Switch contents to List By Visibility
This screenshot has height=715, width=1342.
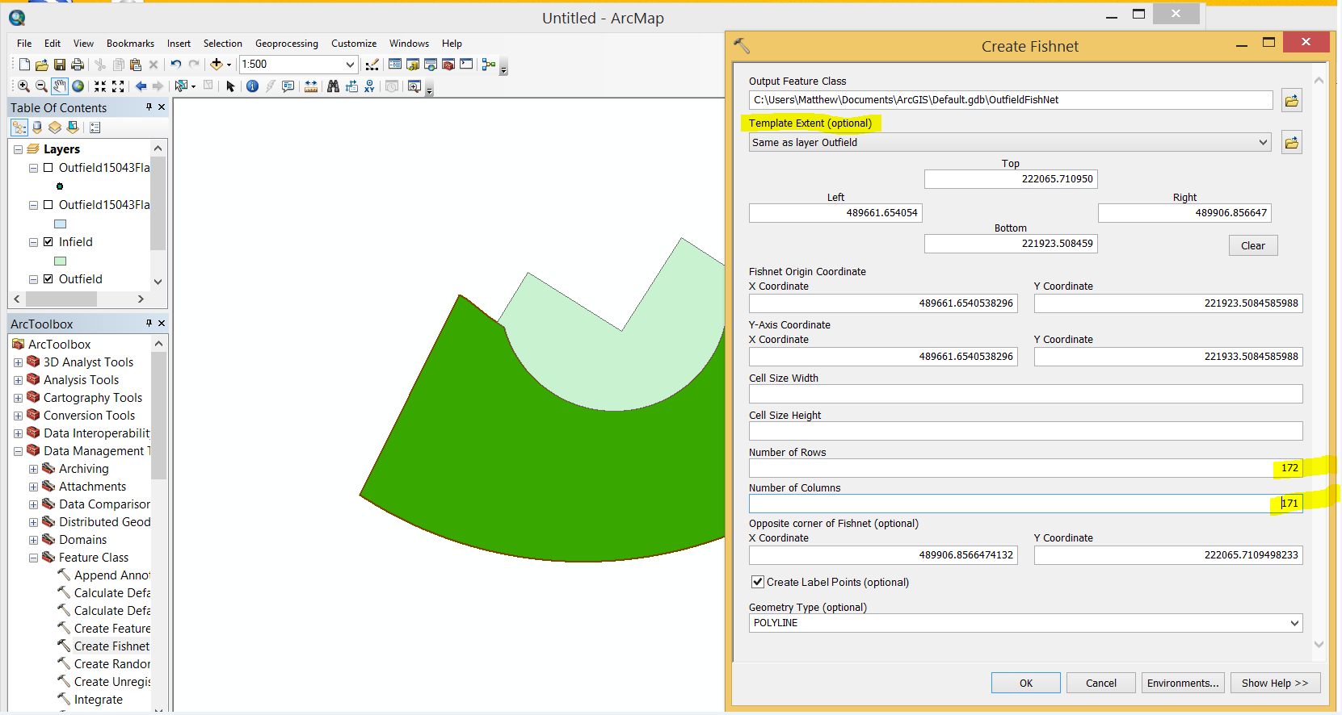pyautogui.click(x=55, y=128)
